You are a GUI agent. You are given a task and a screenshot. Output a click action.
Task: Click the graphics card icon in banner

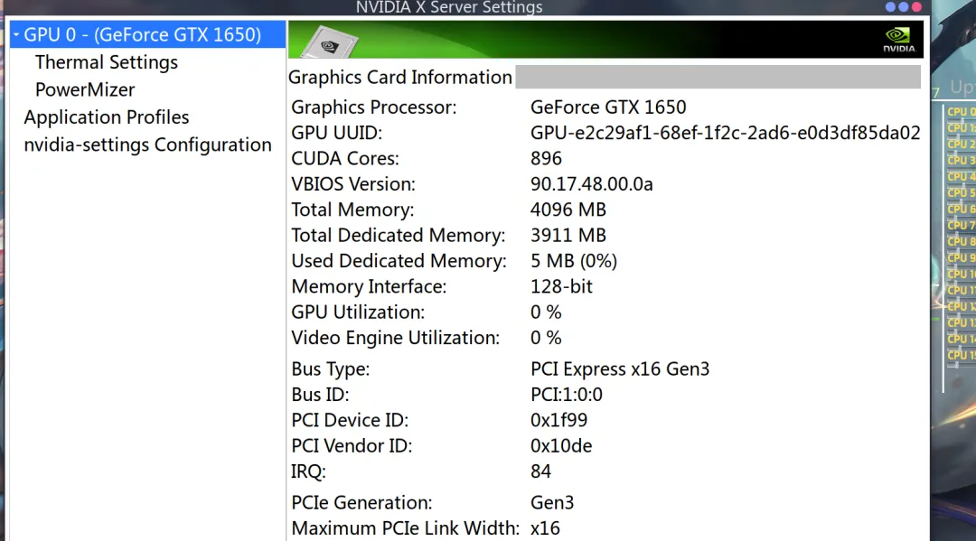click(329, 42)
